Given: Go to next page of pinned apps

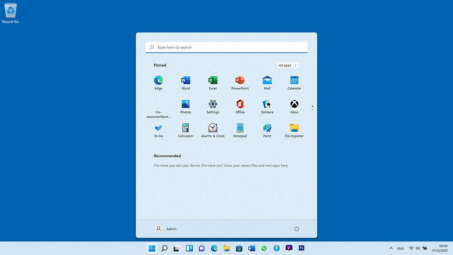Looking at the screenshot, I should point(312,110).
